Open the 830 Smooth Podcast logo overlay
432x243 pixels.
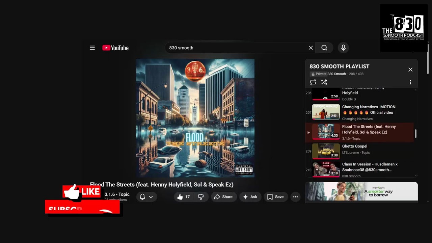pos(404,28)
